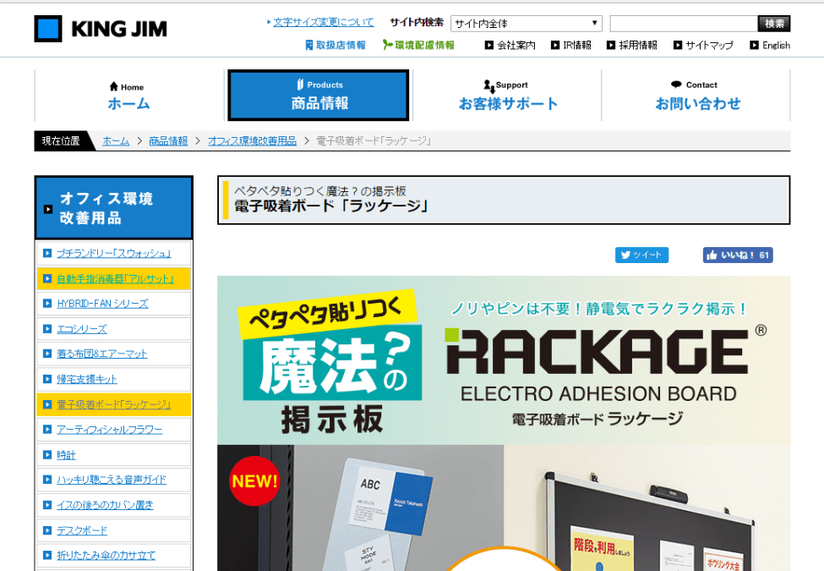Click the arrow icon before サイトマップ

[678, 45]
